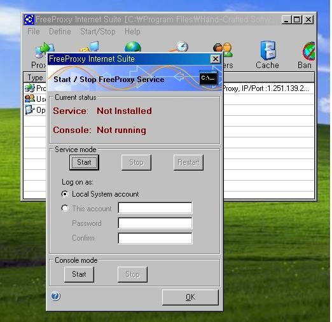Open the Start/Stop menu

98,32
